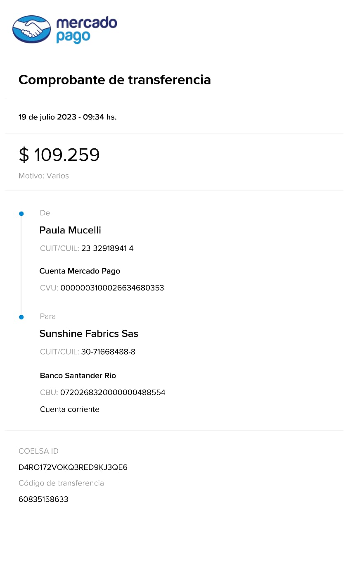Select the CVU account number

pos(112,288)
